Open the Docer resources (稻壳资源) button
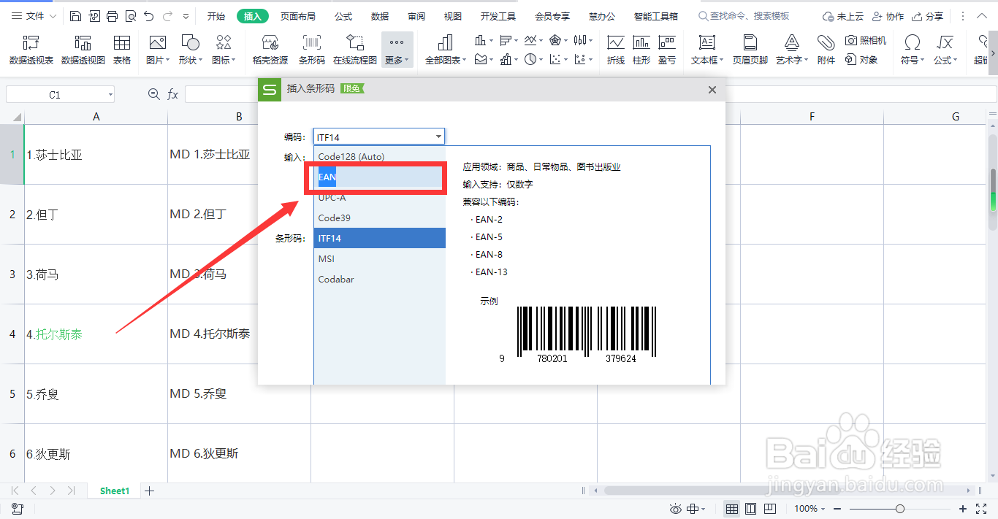The height and width of the screenshot is (519, 998). [x=270, y=50]
